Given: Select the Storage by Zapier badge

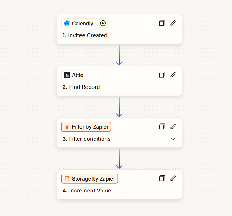Looking at the screenshot, I should (90, 179).
